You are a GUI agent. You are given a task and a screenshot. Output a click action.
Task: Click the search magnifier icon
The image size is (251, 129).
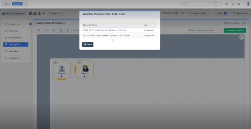pos(216,4)
